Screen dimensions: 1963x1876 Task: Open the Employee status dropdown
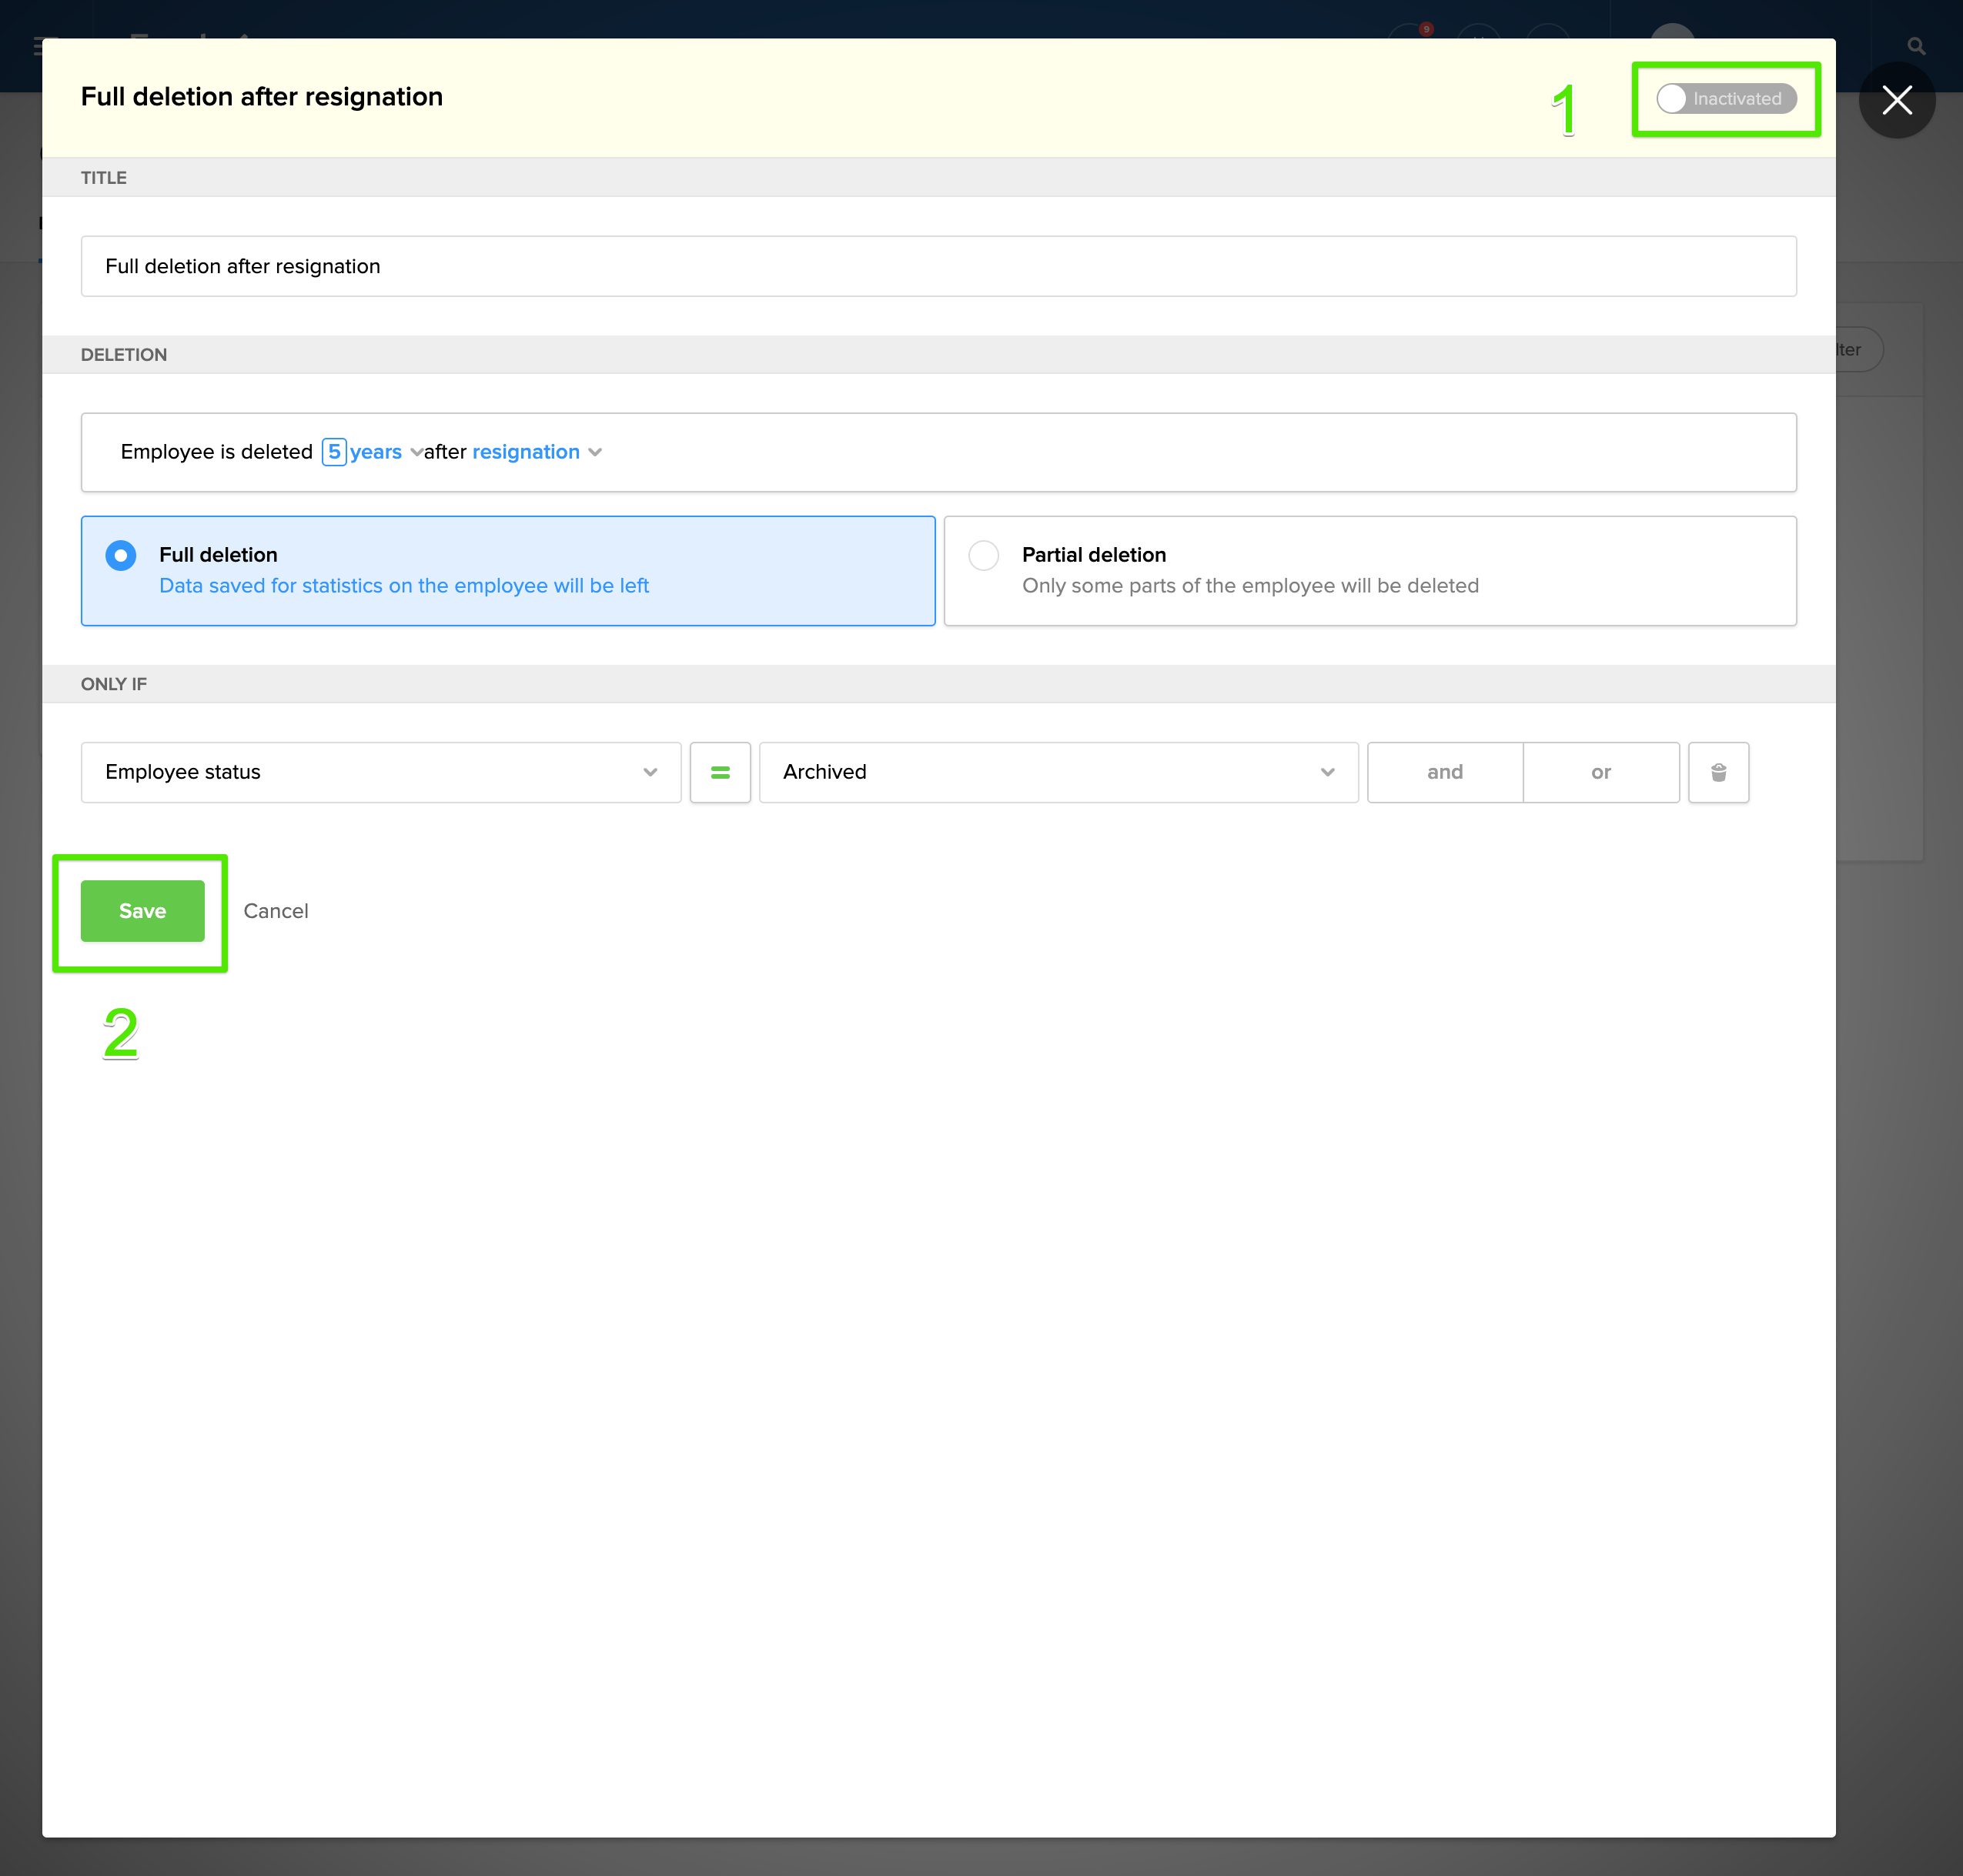pos(380,772)
